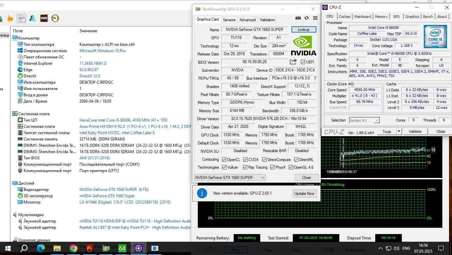This screenshot has width=452, height=255.
Task: Click the volume speaker tray icon
Action: point(396,248)
